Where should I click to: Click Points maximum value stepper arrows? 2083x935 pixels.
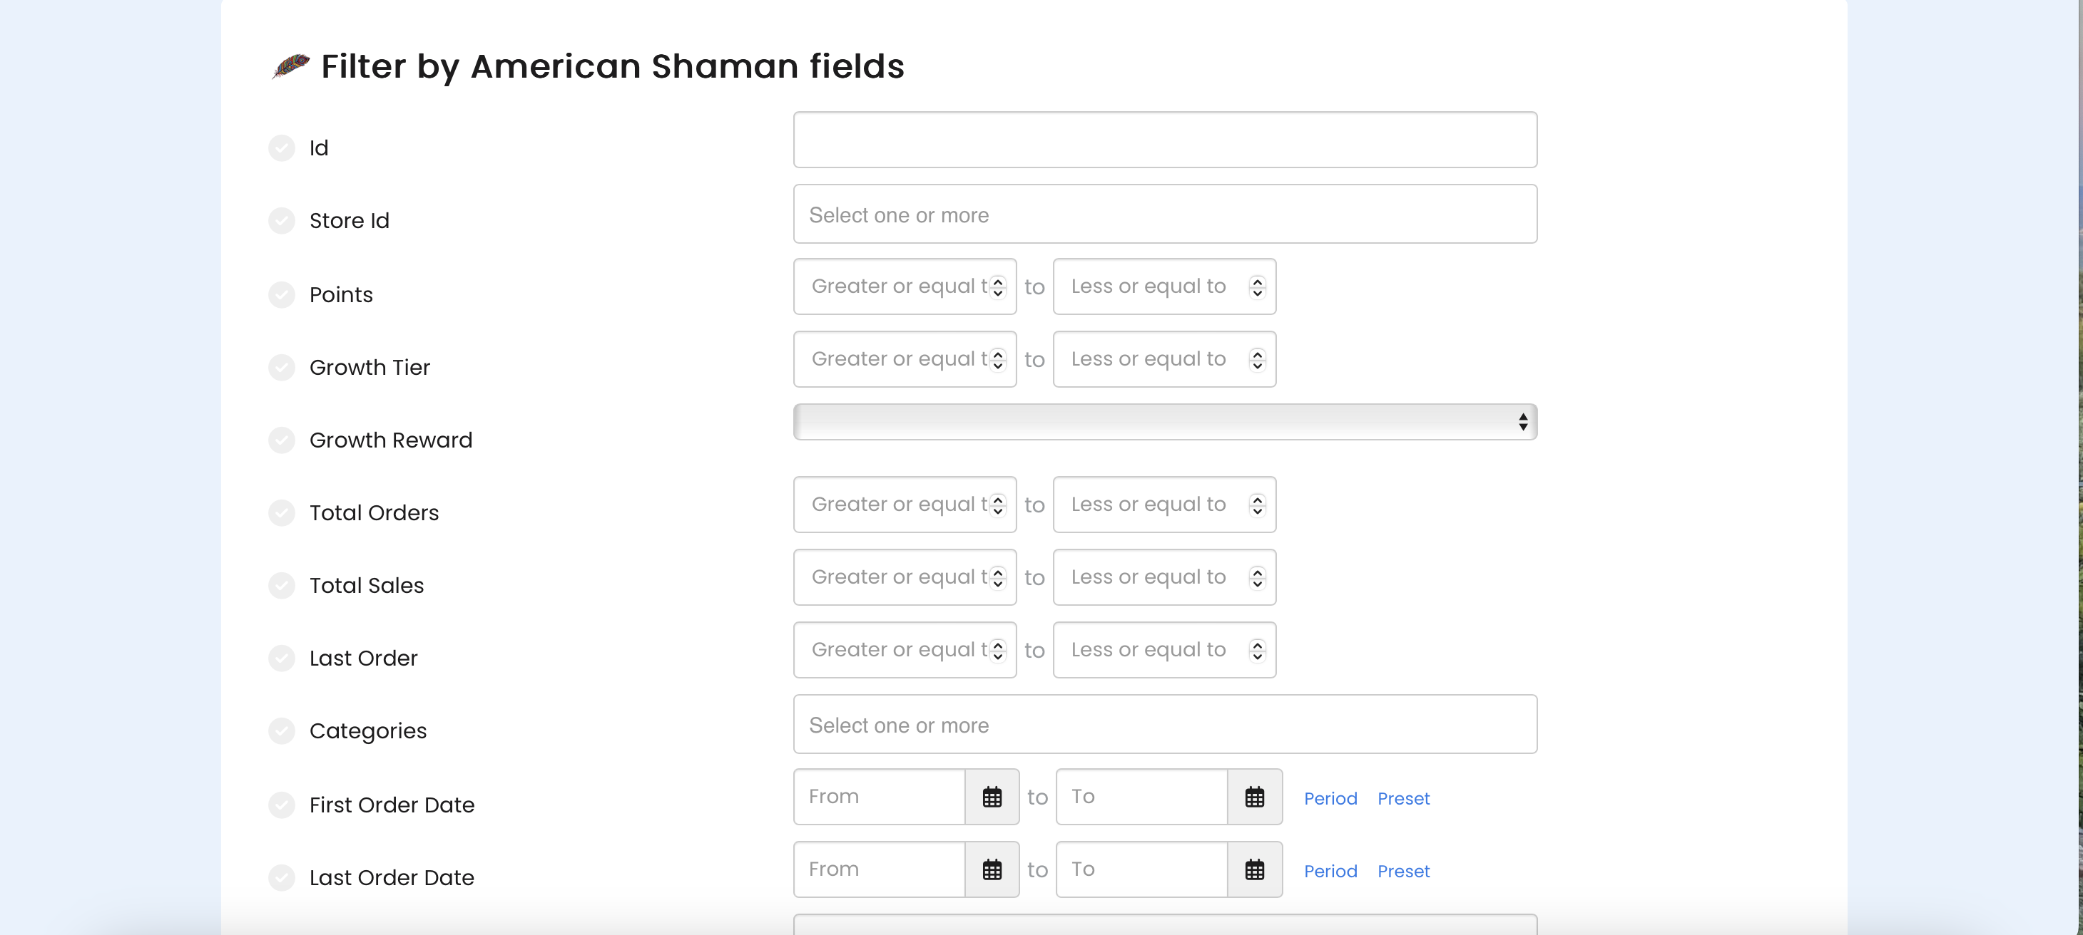[x=1258, y=287]
